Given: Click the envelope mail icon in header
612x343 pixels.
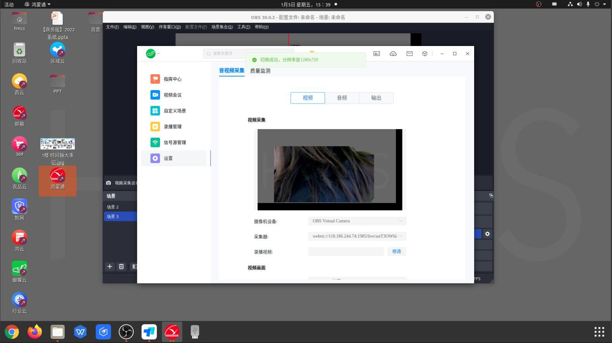Looking at the screenshot, I should (x=409, y=54).
